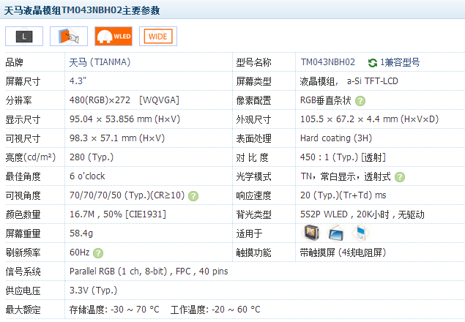465x322 pixels.
Task: Click the WIDE viewing icon
Action: coord(158,36)
